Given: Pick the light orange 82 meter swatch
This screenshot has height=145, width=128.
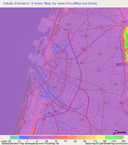Looking at the screenshot, I should 81,138.
